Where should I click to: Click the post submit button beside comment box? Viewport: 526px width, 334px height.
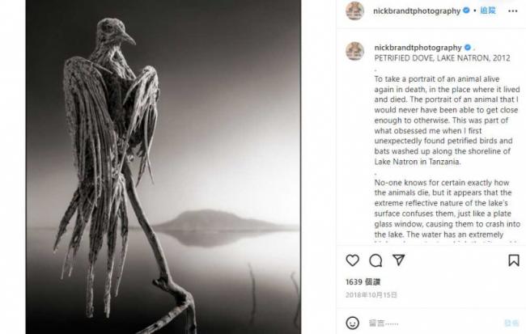point(511,323)
